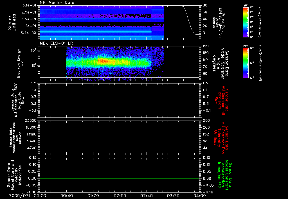Click the '01:20' time tick label
288x199 pixels.
[x=93, y=196]
